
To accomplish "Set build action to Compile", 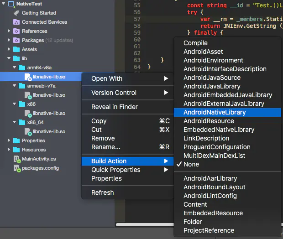I will tap(227, 43).
